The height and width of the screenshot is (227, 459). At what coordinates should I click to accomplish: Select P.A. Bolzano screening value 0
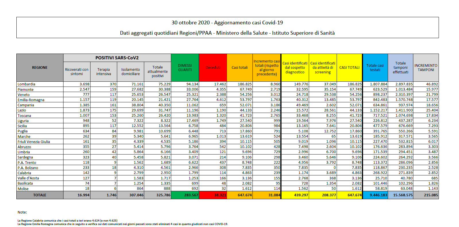tap(335, 168)
